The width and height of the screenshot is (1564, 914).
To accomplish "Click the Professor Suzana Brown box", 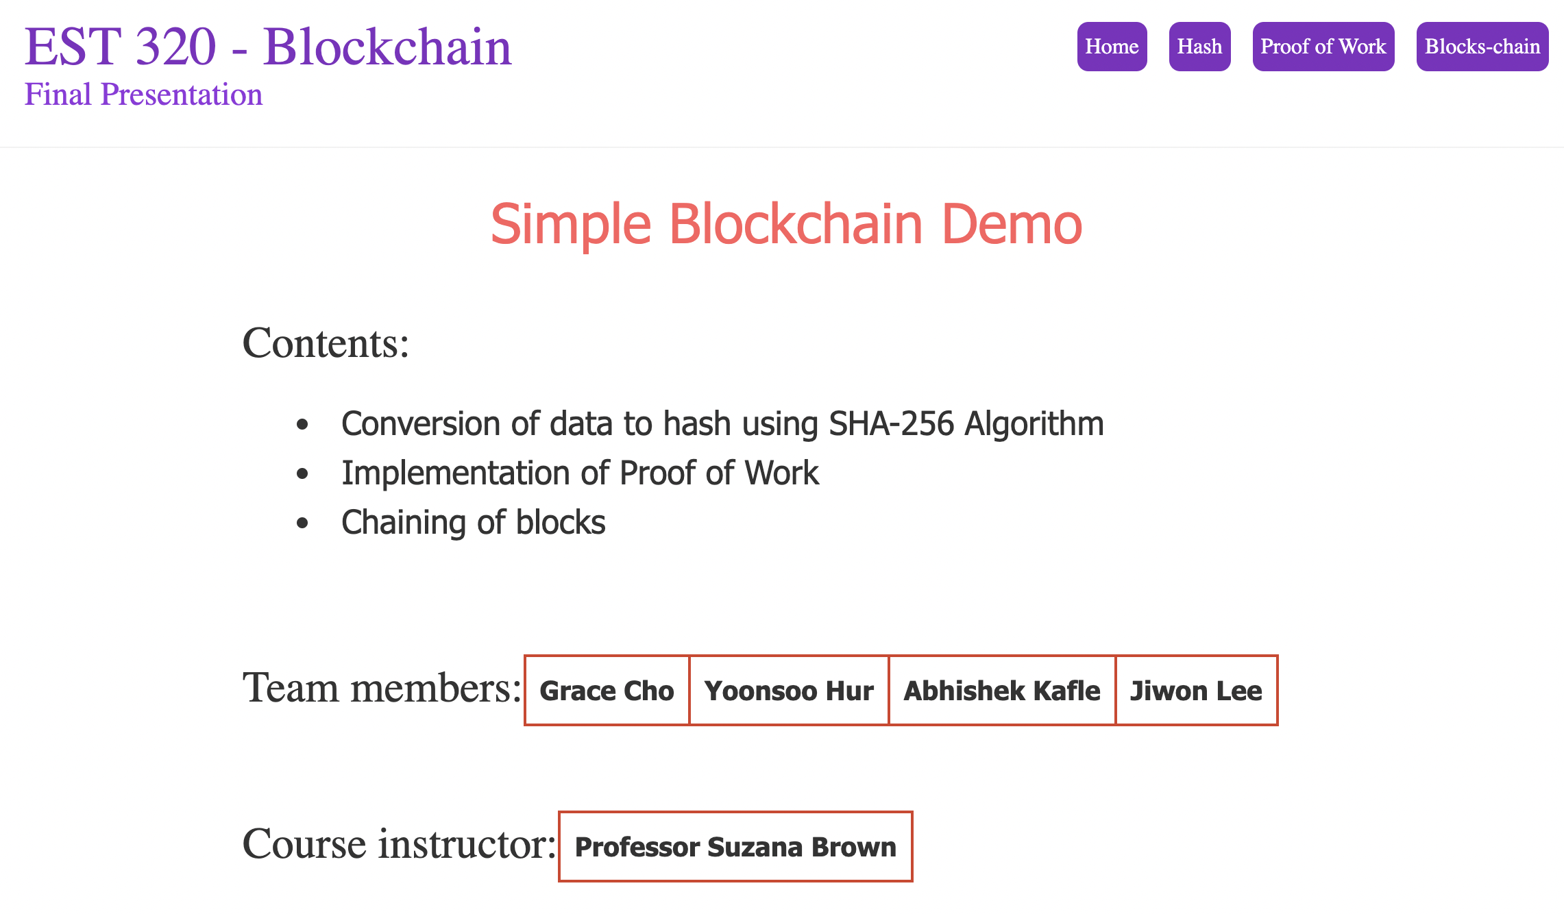I will pyautogui.click(x=735, y=847).
